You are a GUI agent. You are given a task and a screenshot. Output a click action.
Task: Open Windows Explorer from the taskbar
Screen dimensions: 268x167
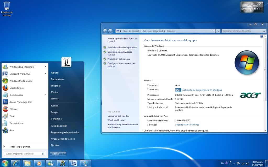(27, 163)
